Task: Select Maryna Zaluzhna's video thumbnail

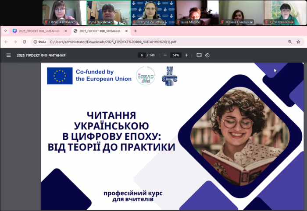Action: click(x=153, y=13)
